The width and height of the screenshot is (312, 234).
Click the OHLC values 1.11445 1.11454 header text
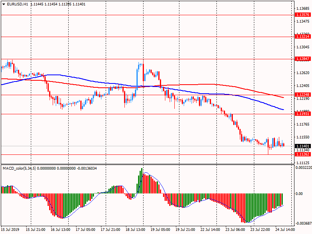(44, 4)
